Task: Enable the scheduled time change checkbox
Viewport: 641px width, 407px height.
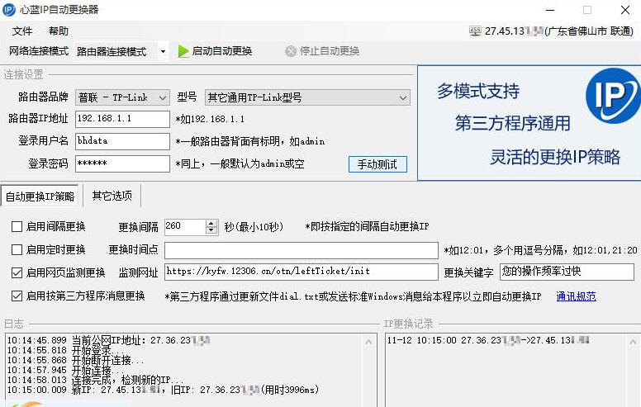Action: [x=17, y=249]
